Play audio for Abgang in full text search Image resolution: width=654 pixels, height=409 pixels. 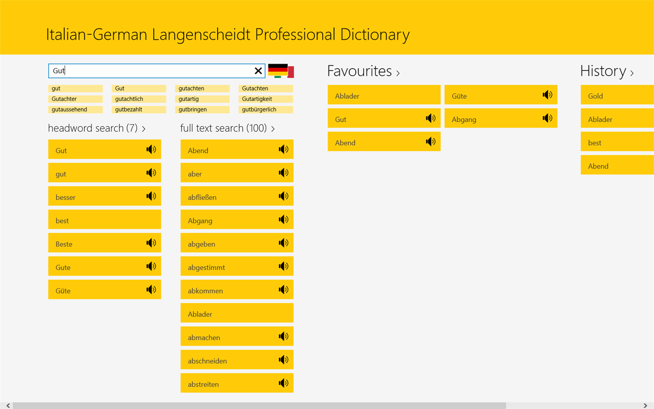pos(283,220)
